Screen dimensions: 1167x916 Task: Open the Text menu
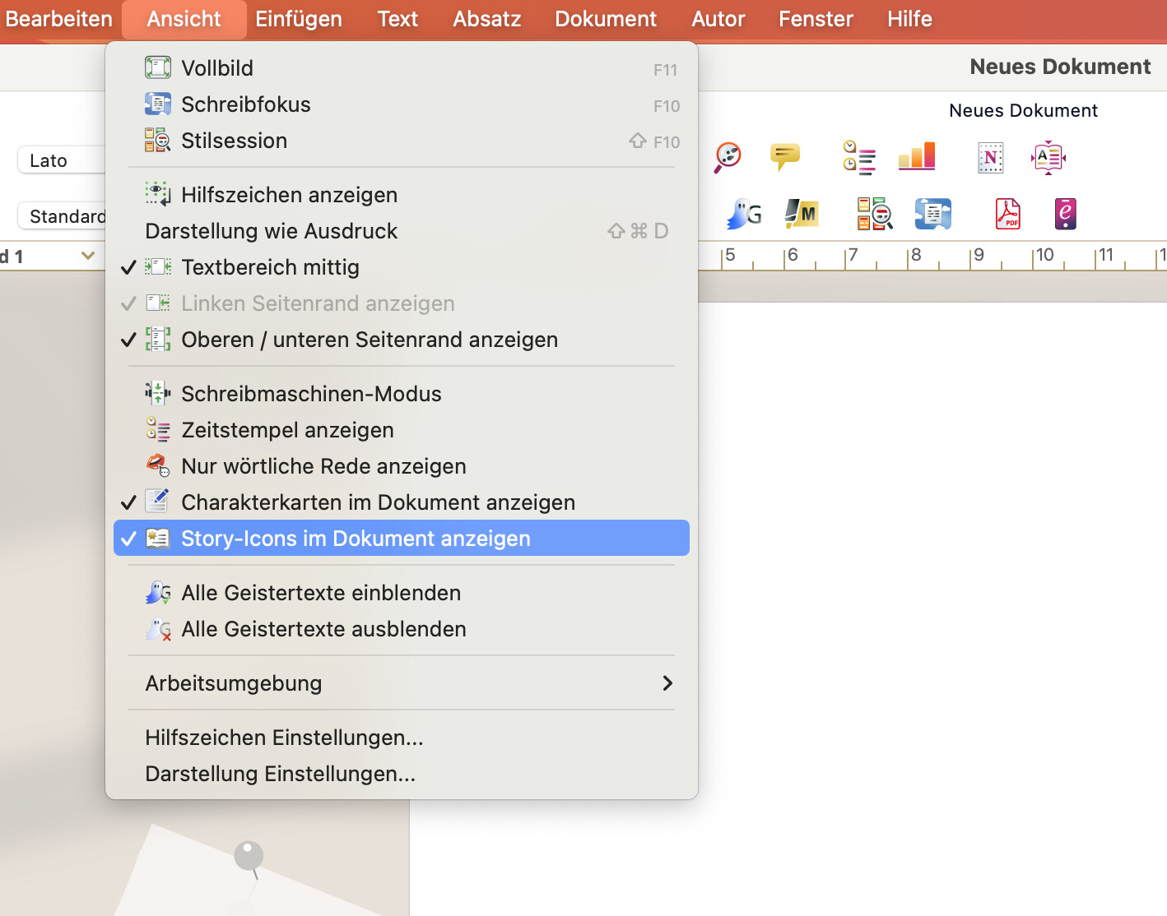(398, 19)
